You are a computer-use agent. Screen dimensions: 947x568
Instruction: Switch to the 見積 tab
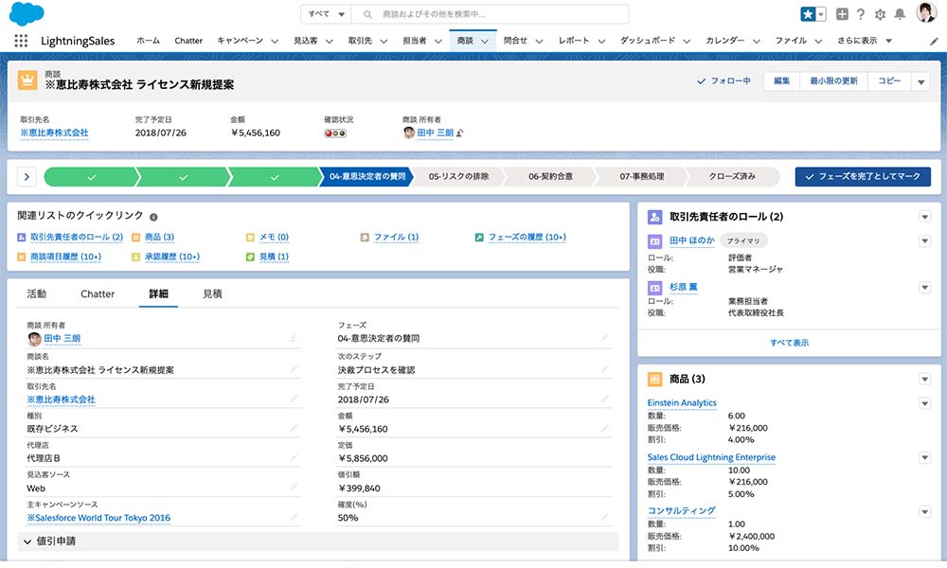[212, 294]
